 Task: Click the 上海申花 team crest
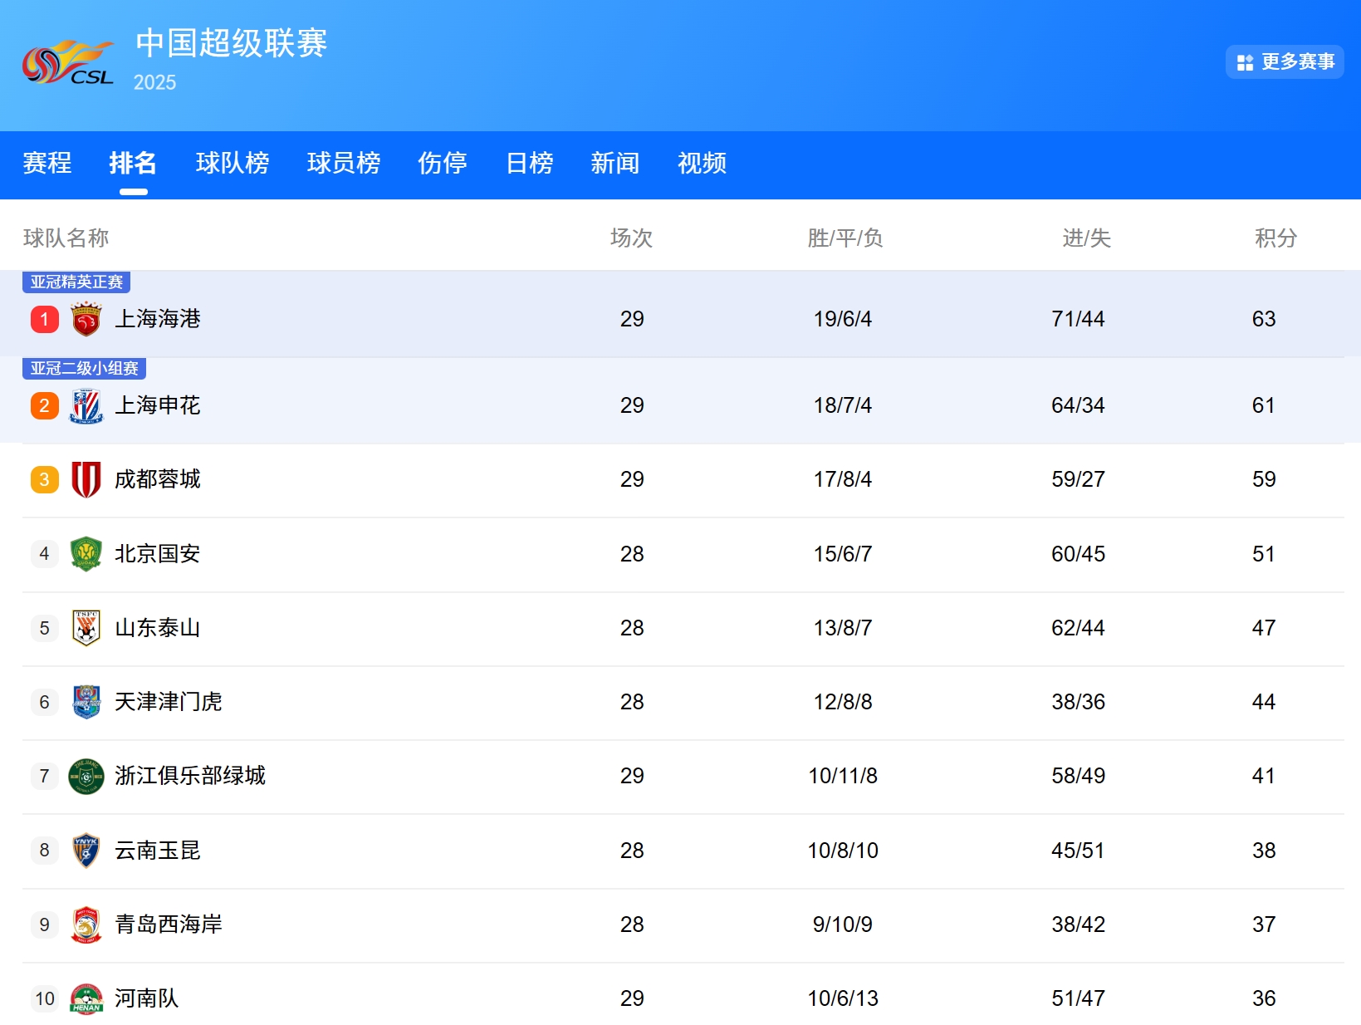[86, 406]
